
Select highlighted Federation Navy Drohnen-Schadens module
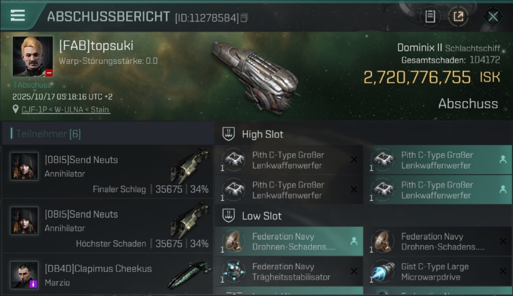click(x=289, y=242)
